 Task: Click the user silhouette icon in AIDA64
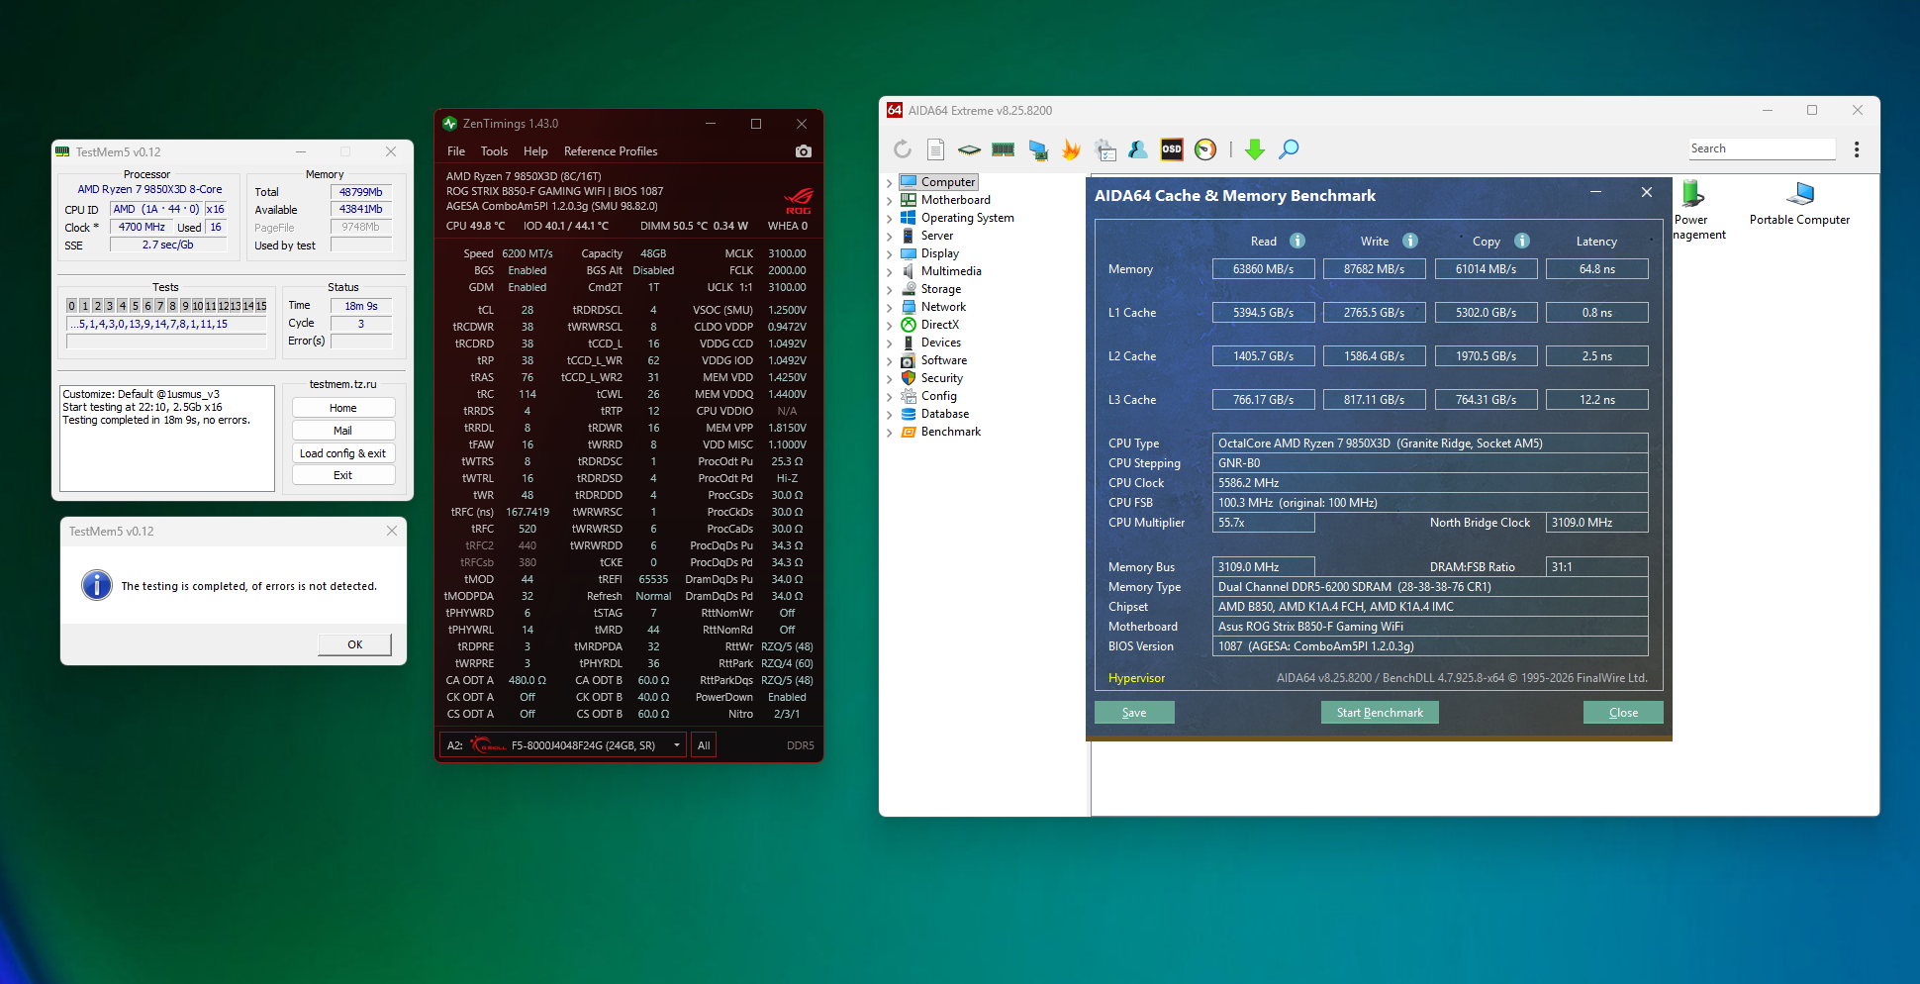pos(1138,149)
